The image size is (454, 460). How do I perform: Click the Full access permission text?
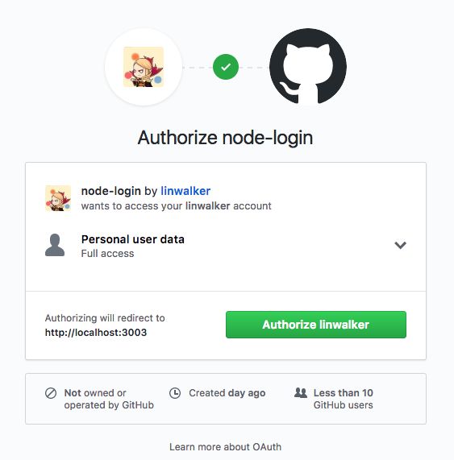pos(107,254)
